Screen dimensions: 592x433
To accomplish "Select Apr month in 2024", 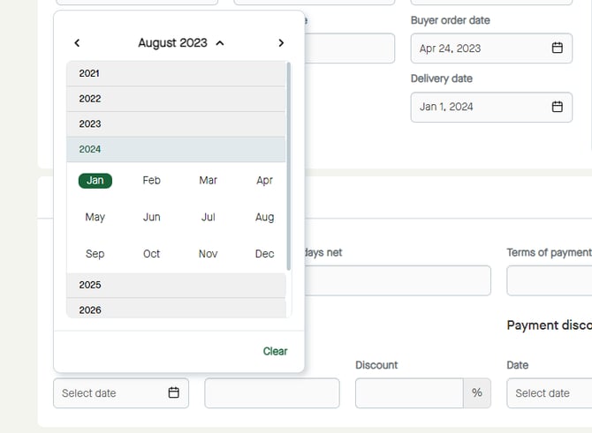I will (265, 181).
